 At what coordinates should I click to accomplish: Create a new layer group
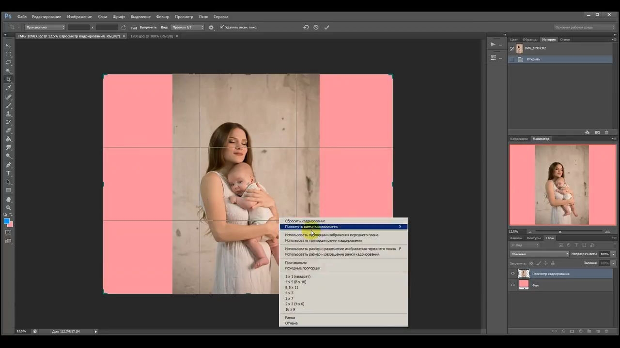click(589, 332)
